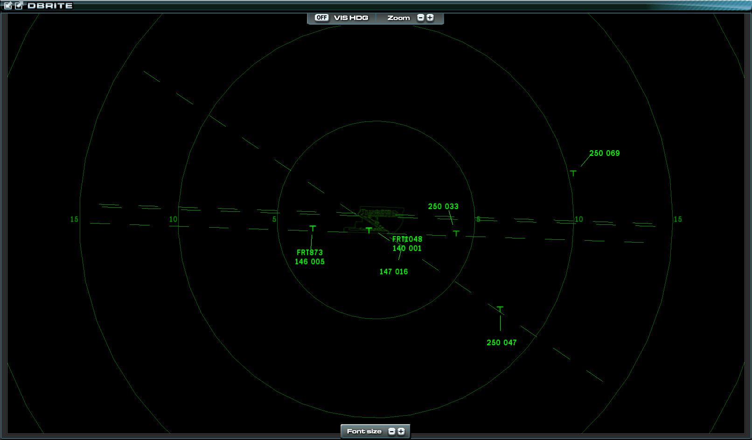This screenshot has height=440, width=752.
Task: Click the Zoom label on the top panel
Action: click(x=398, y=17)
